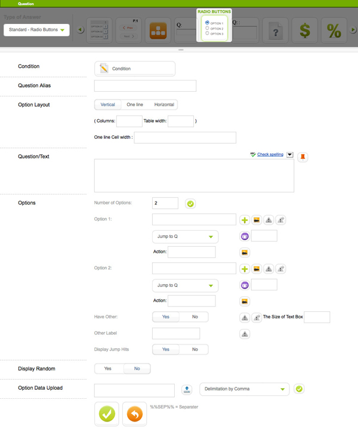Click the purple icon next to Option 2 jump
The height and width of the screenshot is (428, 358).
pos(245,285)
